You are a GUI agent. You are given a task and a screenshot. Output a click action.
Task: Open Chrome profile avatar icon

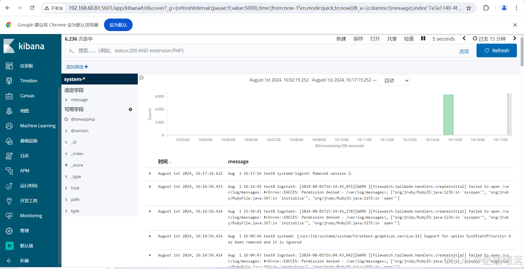504,8
